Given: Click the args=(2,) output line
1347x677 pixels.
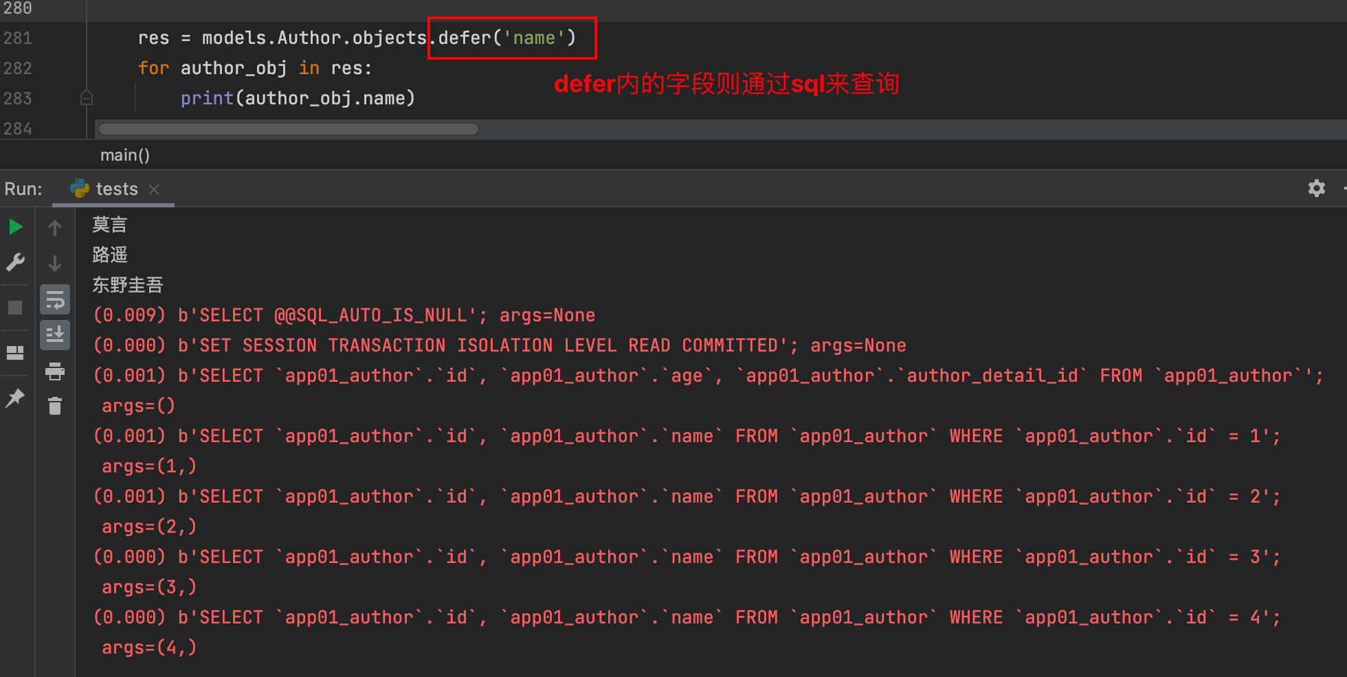Looking at the screenshot, I should (149, 527).
